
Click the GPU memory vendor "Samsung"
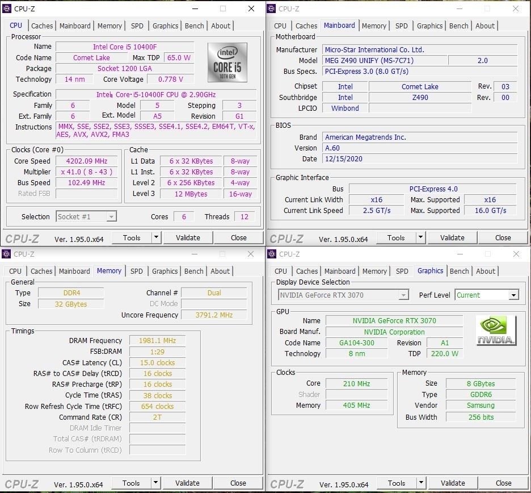pos(481,405)
